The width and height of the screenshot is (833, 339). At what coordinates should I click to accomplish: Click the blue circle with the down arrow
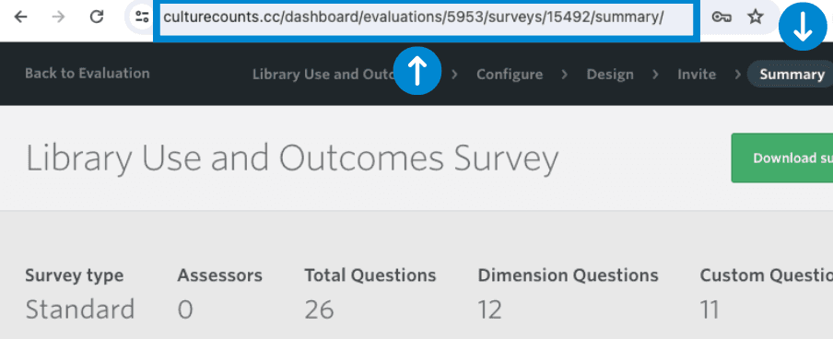coord(803,27)
